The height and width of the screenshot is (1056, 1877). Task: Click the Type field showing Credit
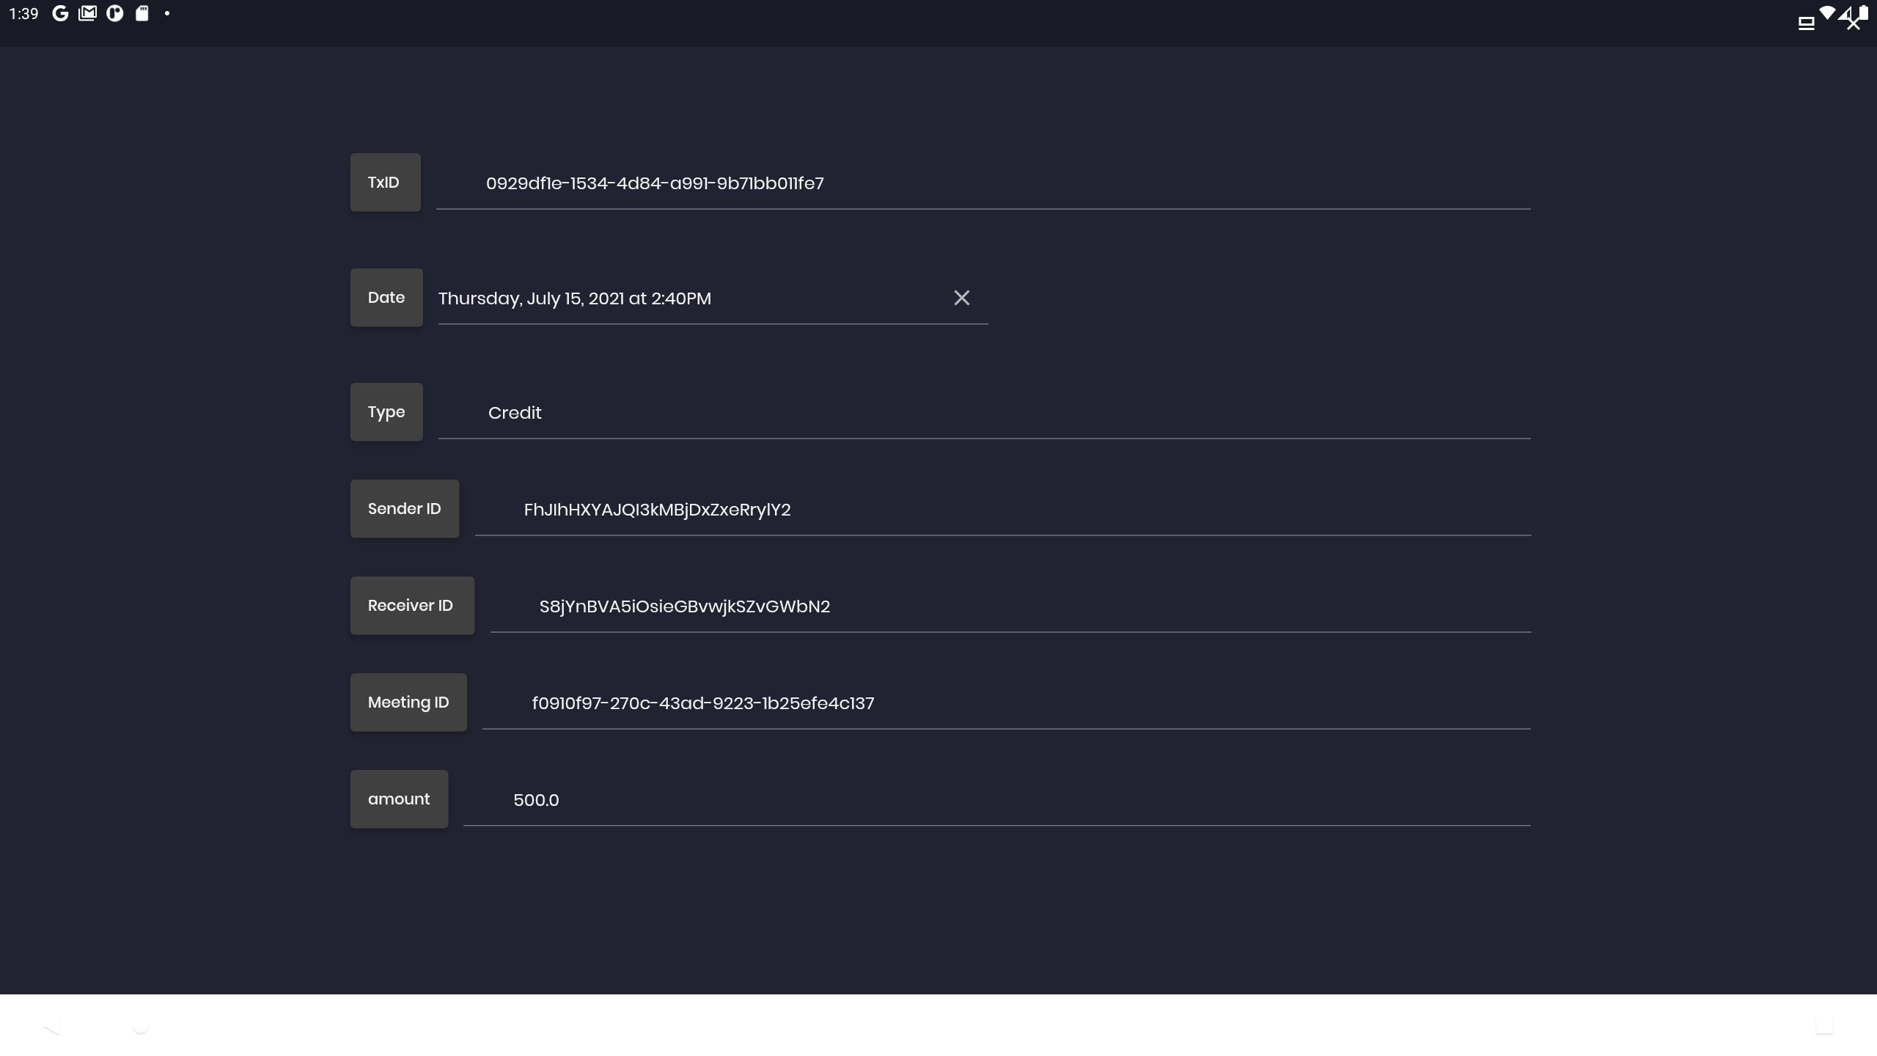(x=982, y=413)
